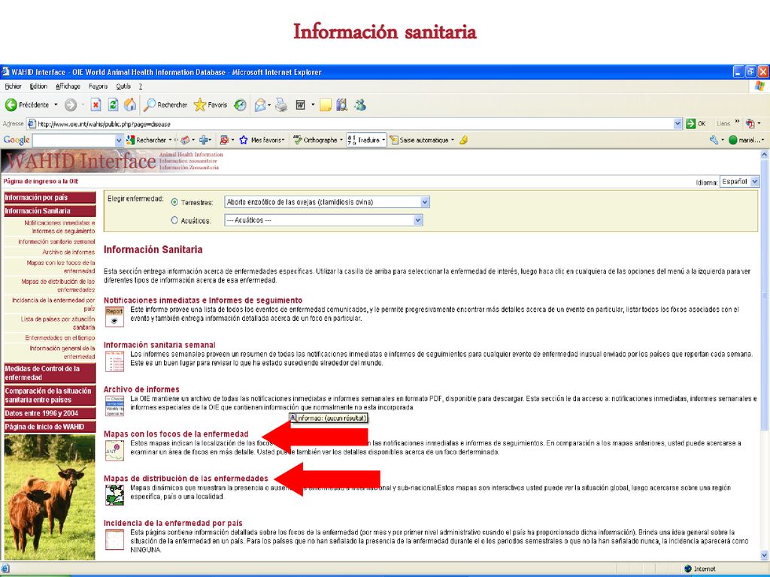The width and height of the screenshot is (770, 577).
Task: Open the Favoris star button
Action: 211,104
